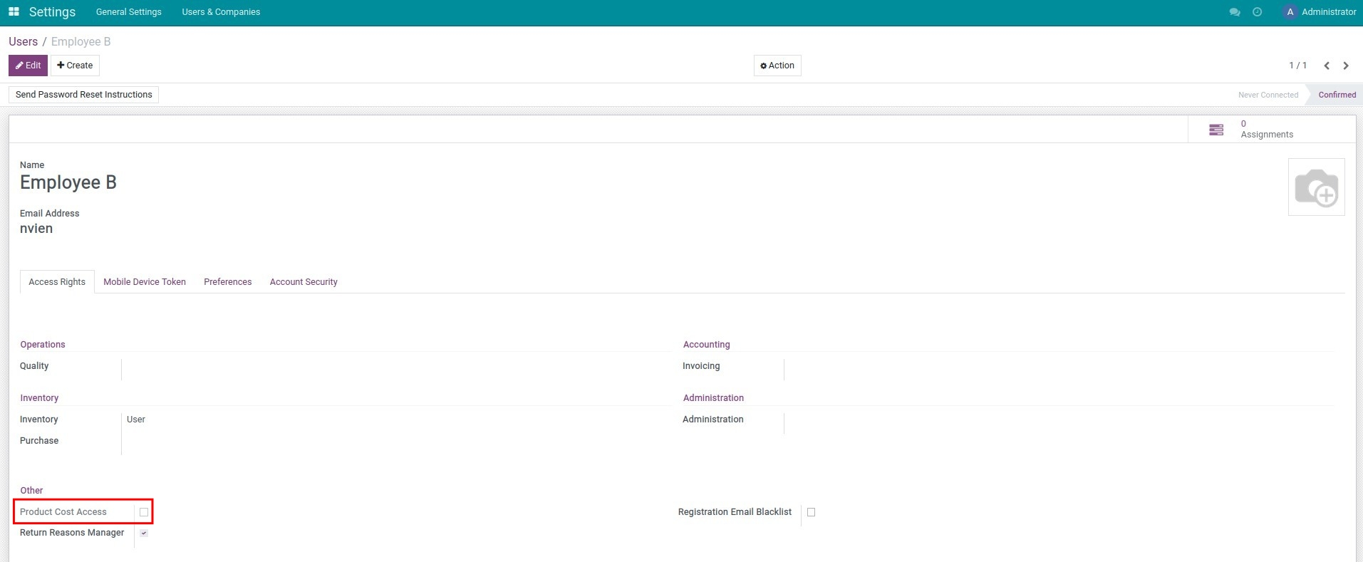Click the camera photo upload placeholder

click(1316, 187)
